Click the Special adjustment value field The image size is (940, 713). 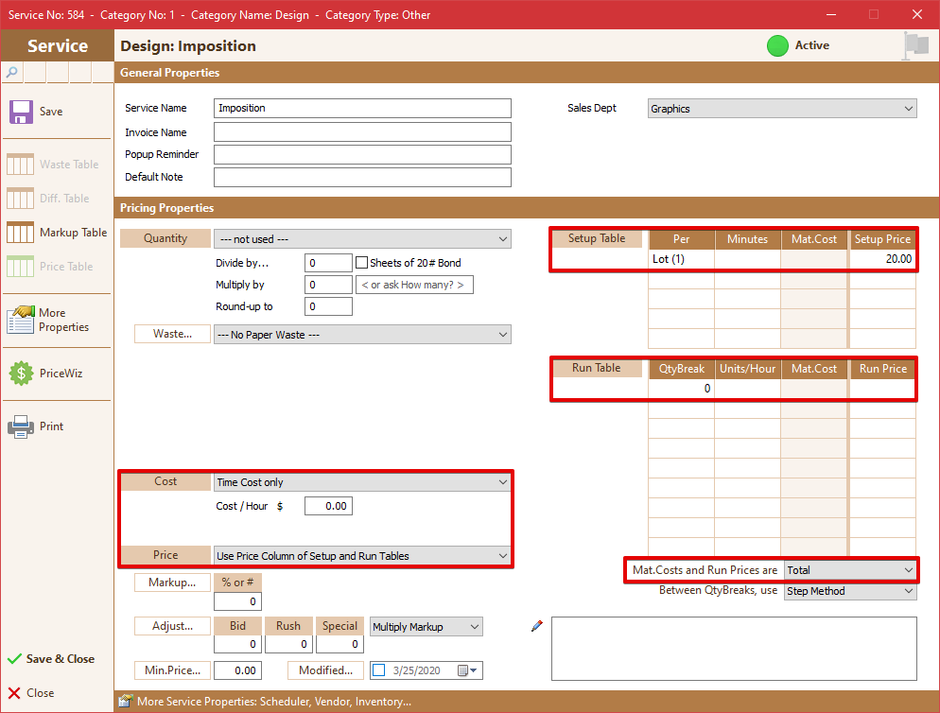click(x=339, y=644)
